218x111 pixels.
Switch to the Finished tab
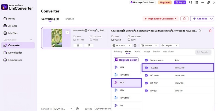click(x=69, y=19)
